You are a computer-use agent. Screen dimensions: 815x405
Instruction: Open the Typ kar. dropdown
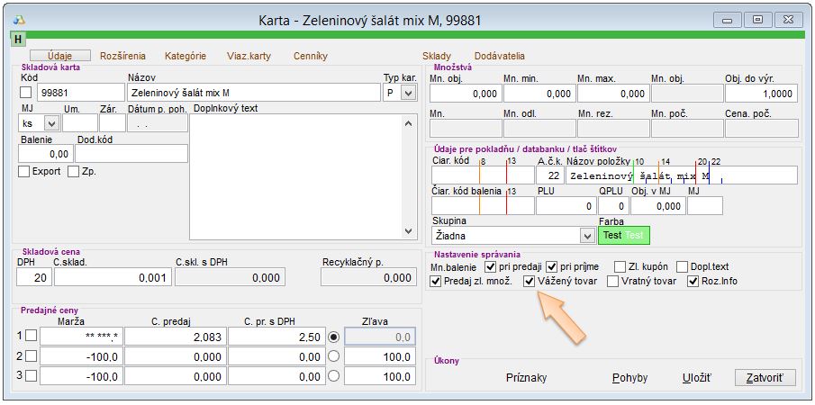[x=408, y=93]
